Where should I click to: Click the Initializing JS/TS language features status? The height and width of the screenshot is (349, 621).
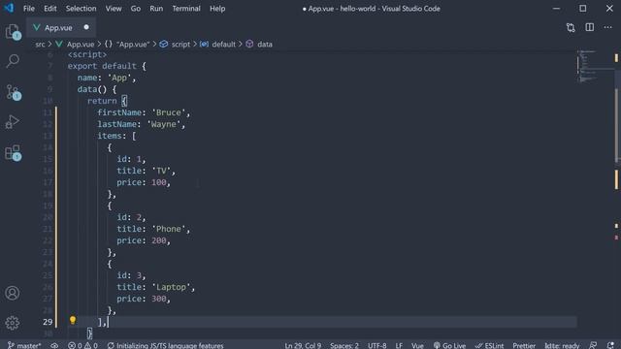166,345
